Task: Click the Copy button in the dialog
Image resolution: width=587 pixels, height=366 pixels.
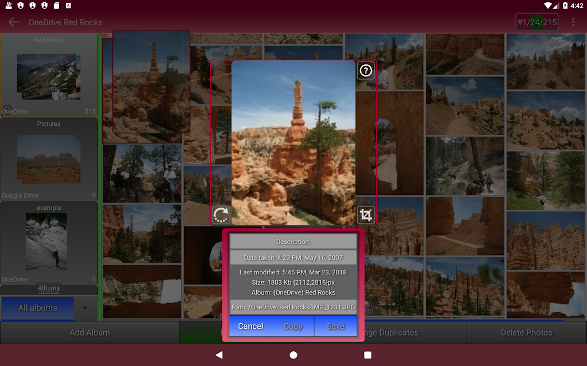Action: (x=293, y=326)
